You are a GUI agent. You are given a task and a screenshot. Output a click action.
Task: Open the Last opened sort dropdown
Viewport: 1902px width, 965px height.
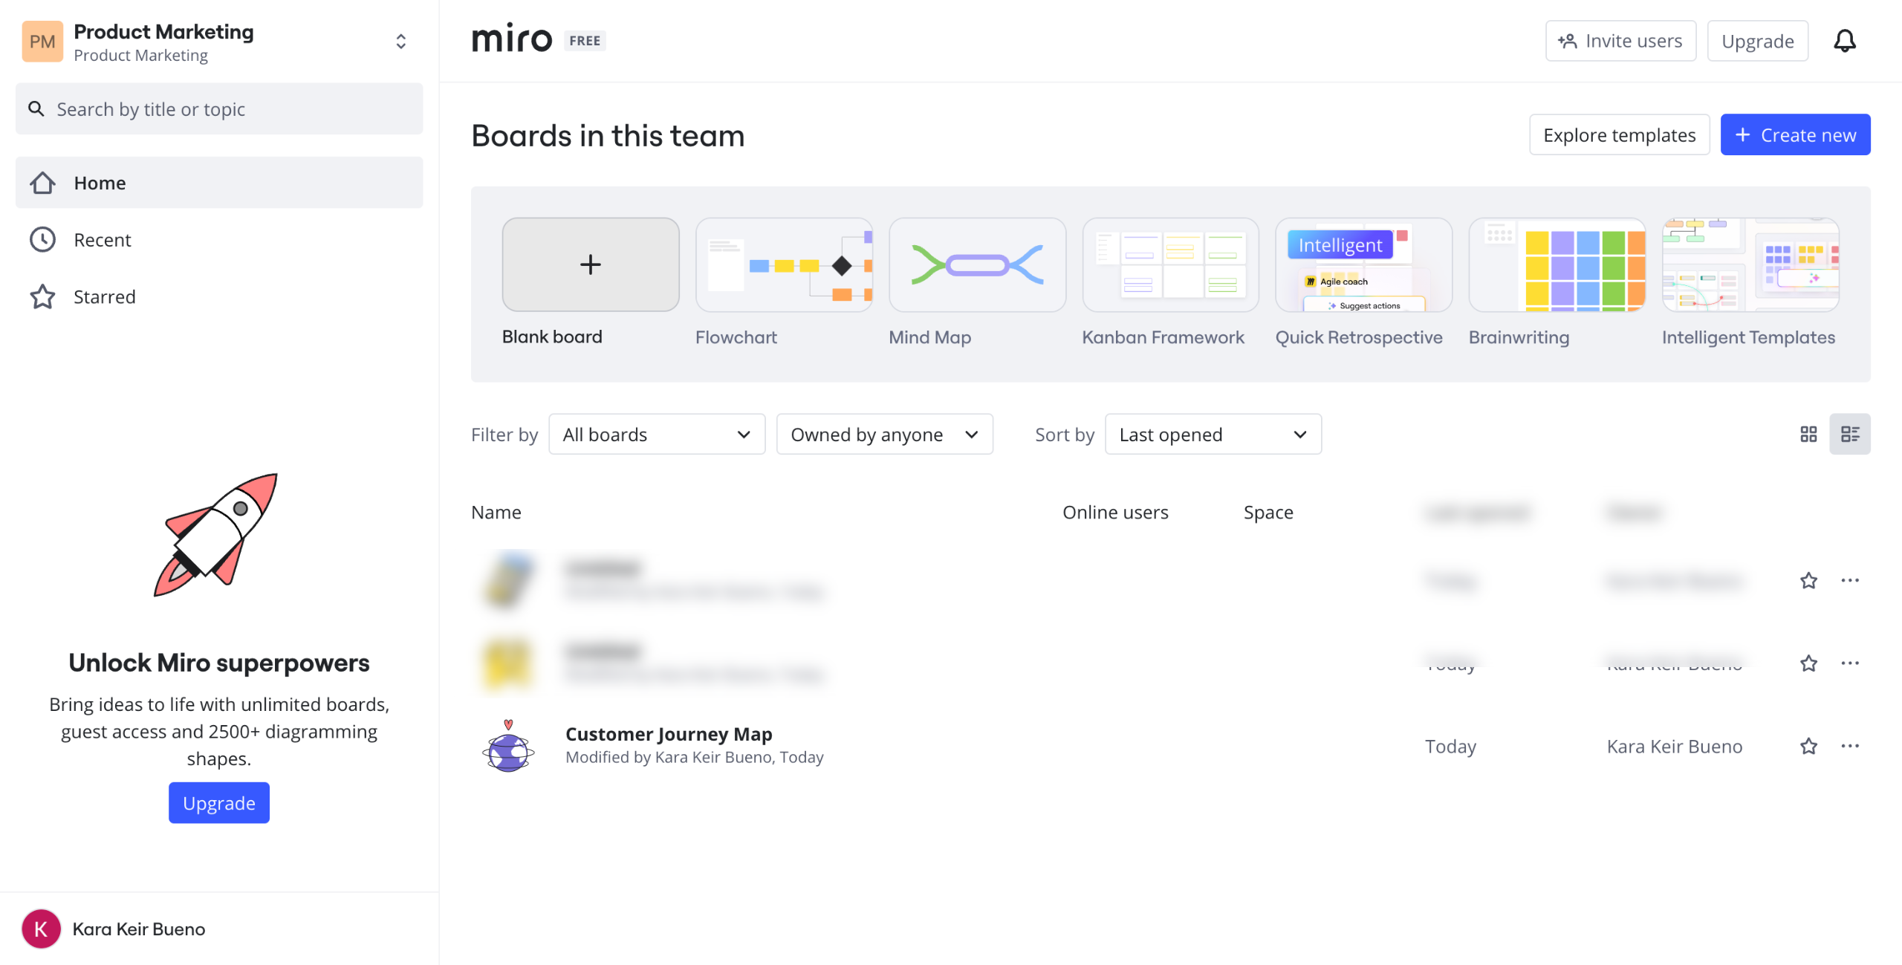tap(1213, 435)
